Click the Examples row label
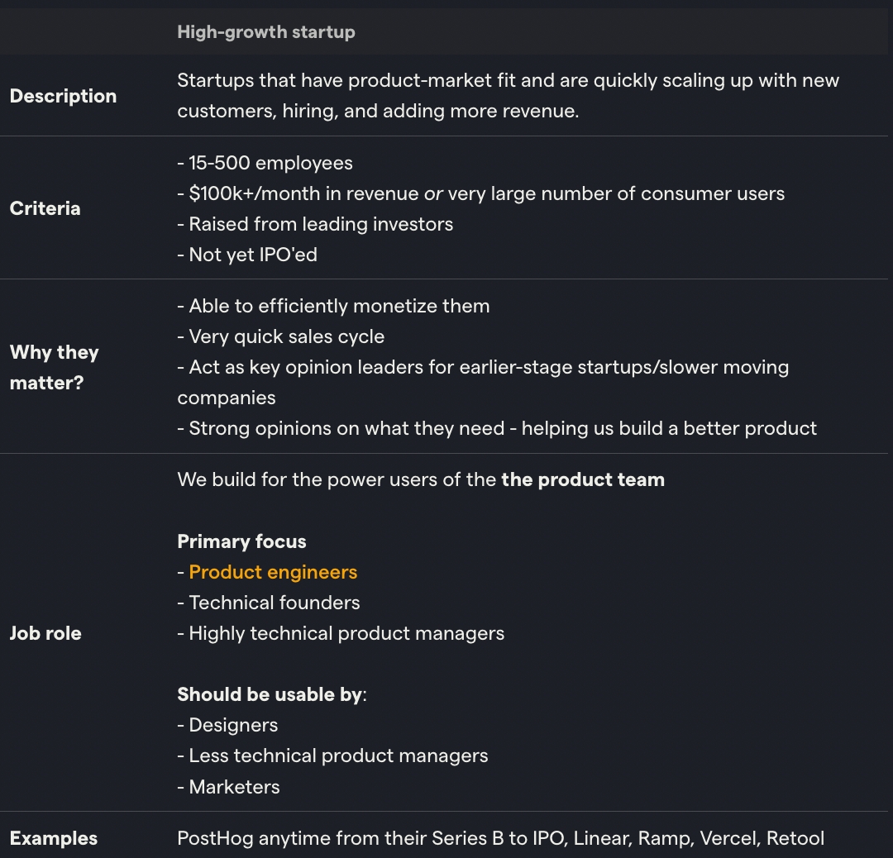Image resolution: width=893 pixels, height=858 pixels. coord(54,838)
